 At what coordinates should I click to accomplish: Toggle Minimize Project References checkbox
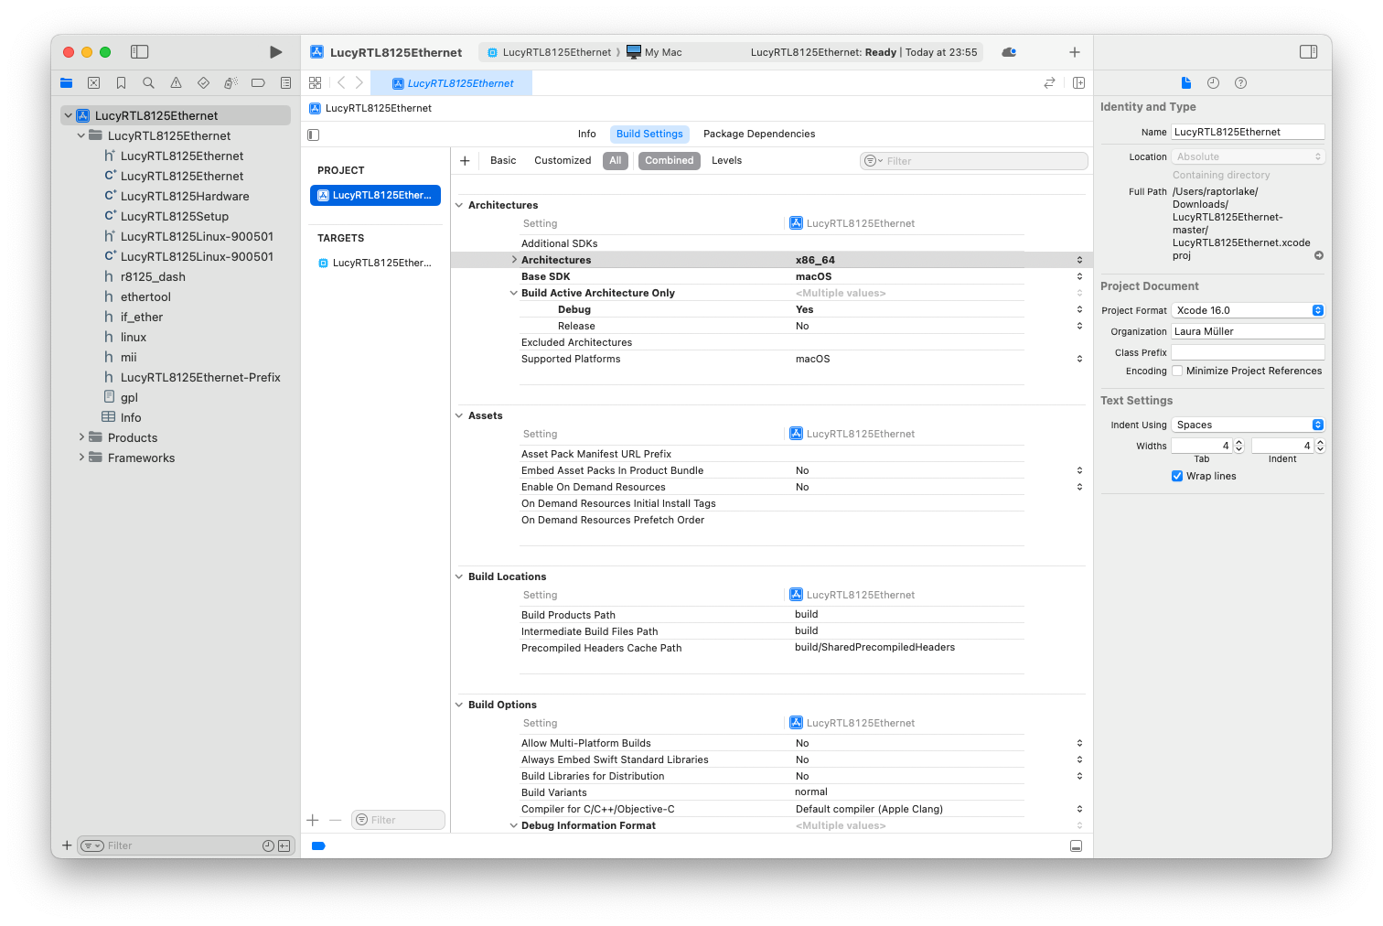[x=1178, y=371]
